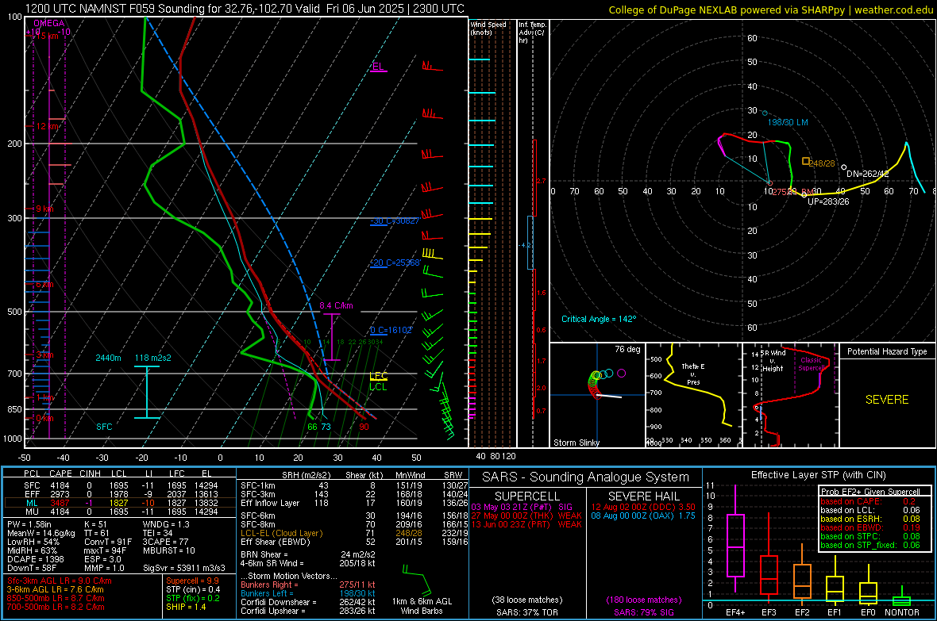The image size is (937, 621).
Task: Click the Prob EF2+ Given Supercell heading
Action: tap(870, 492)
